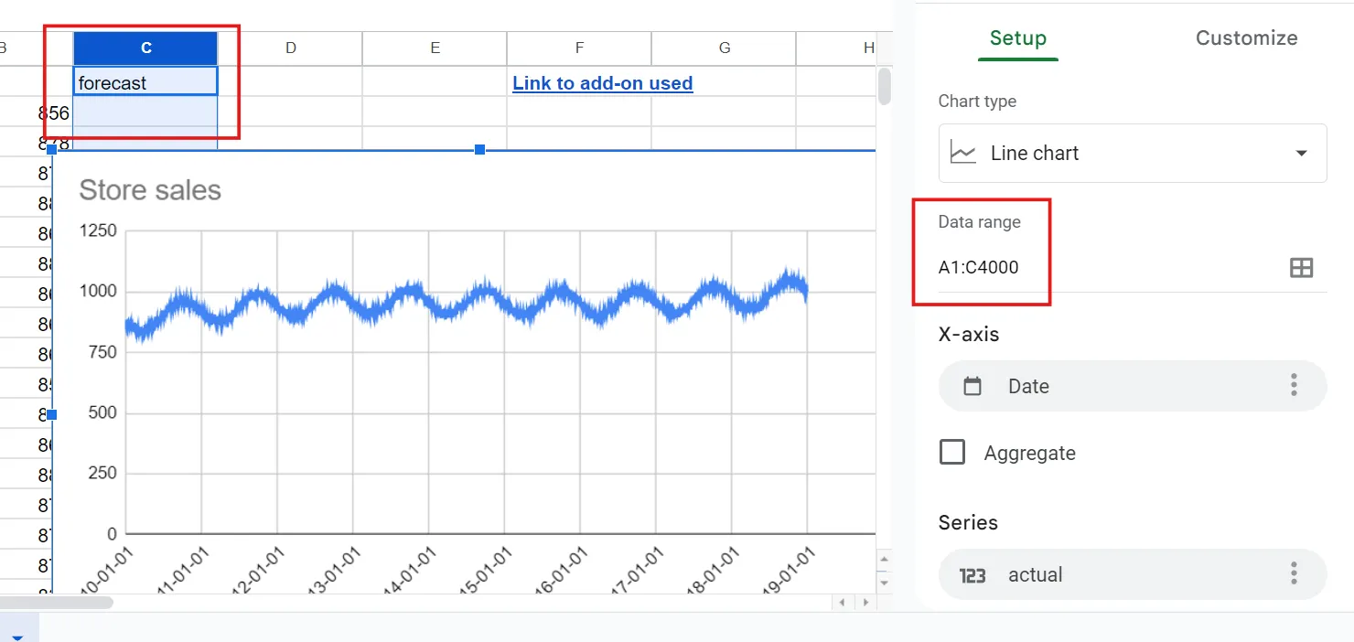Open the three-dot menu for the actual series
The height and width of the screenshot is (642, 1354).
click(x=1294, y=572)
